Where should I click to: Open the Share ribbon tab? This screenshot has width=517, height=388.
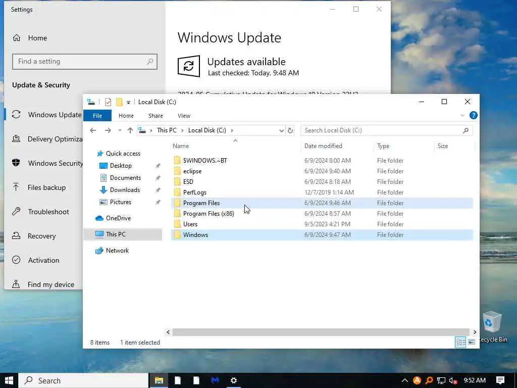click(x=156, y=116)
